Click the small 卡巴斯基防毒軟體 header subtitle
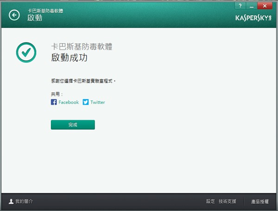Screen dimensions: 278x211 click(x=45, y=11)
